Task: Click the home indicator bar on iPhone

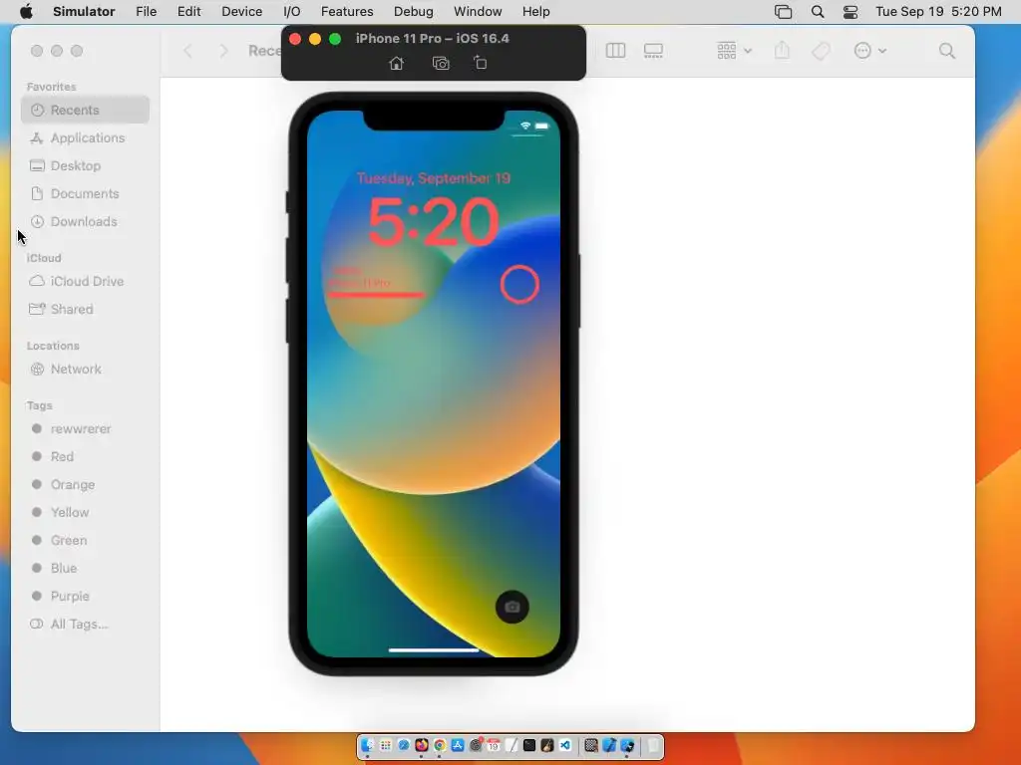Action: pos(433,649)
